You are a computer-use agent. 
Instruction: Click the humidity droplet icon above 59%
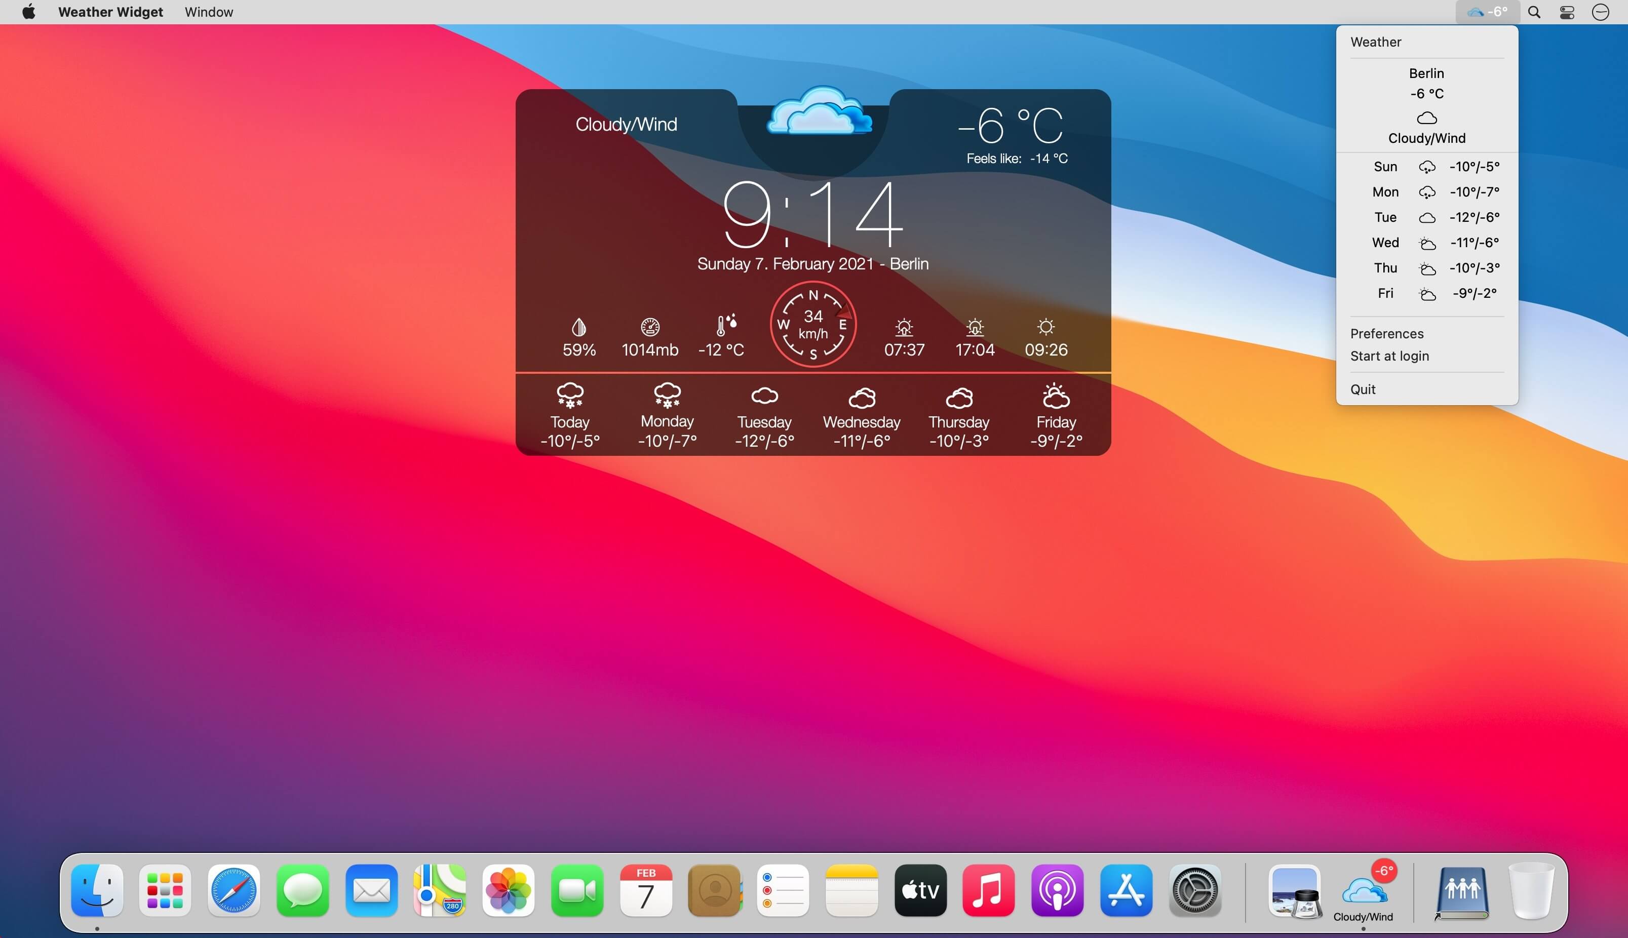(x=579, y=327)
